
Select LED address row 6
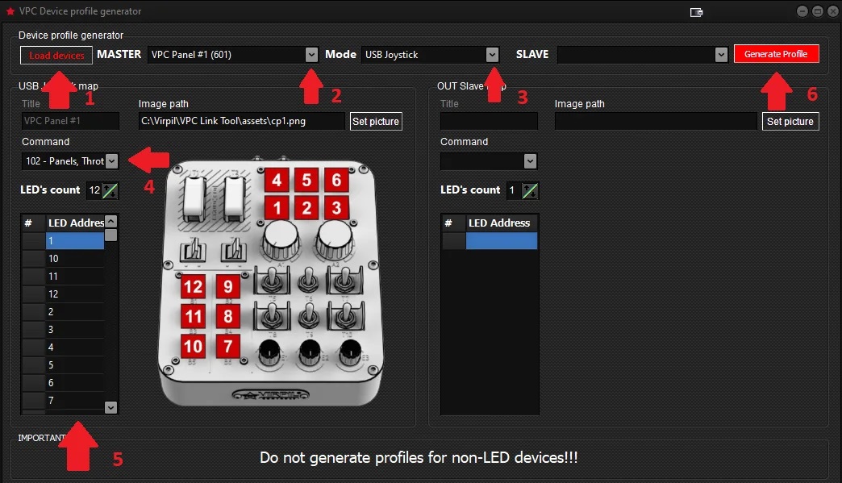coord(75,383)
